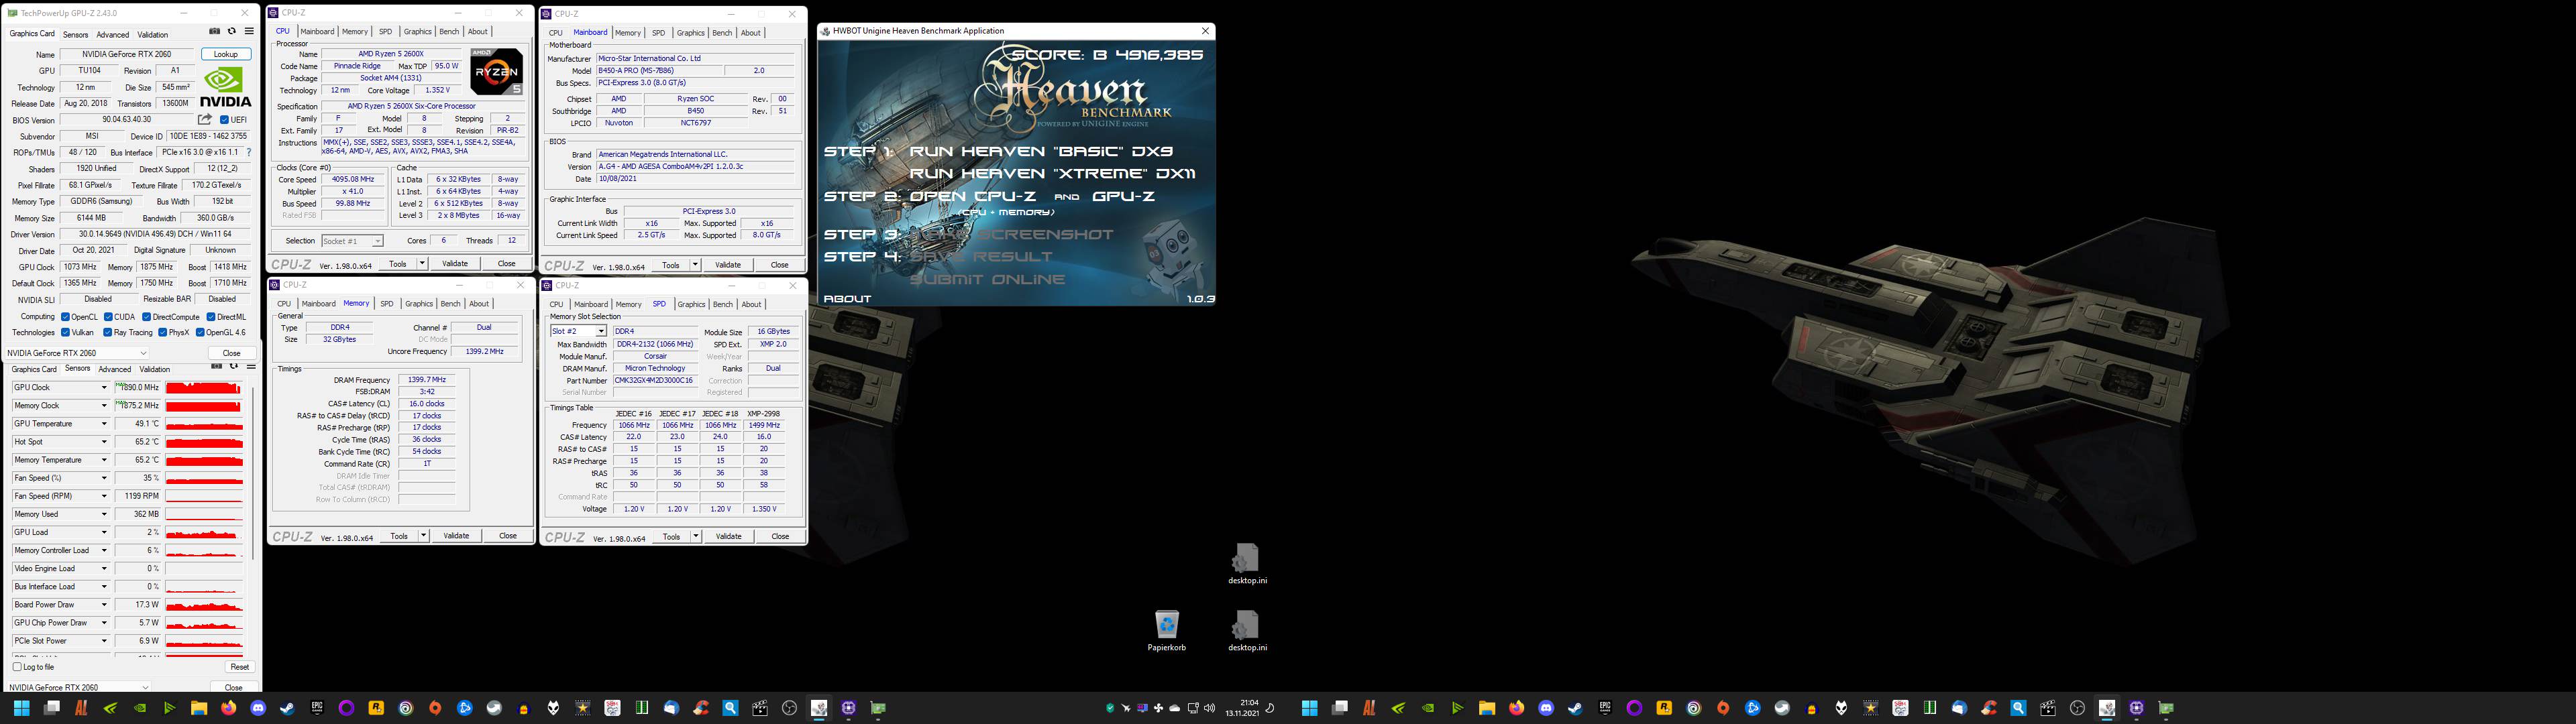2576x724 pixels.
Task: Click the GPU Load sensor history graph
Action: coord(204,533)
